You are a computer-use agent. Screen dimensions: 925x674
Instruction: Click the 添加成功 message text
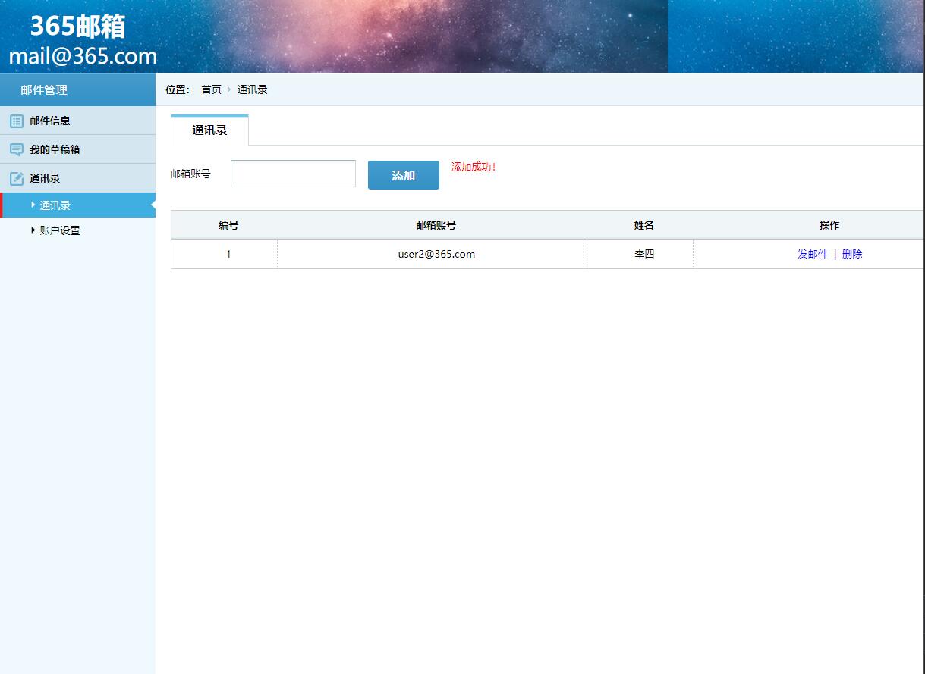point(474,167)
